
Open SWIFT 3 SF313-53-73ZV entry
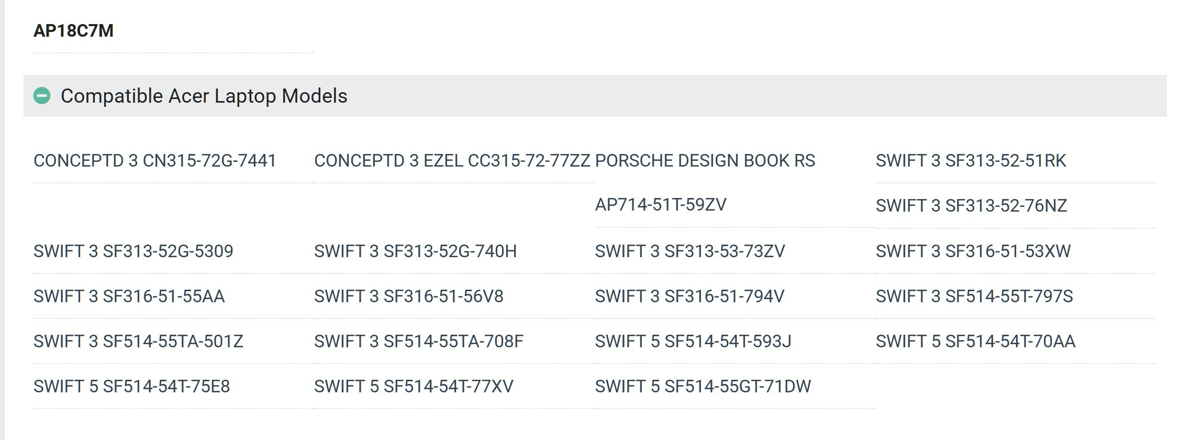point(690,251)
